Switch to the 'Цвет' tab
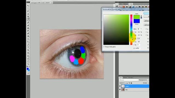Viewport: 175px width, 98px height. (x=121, y=4)
